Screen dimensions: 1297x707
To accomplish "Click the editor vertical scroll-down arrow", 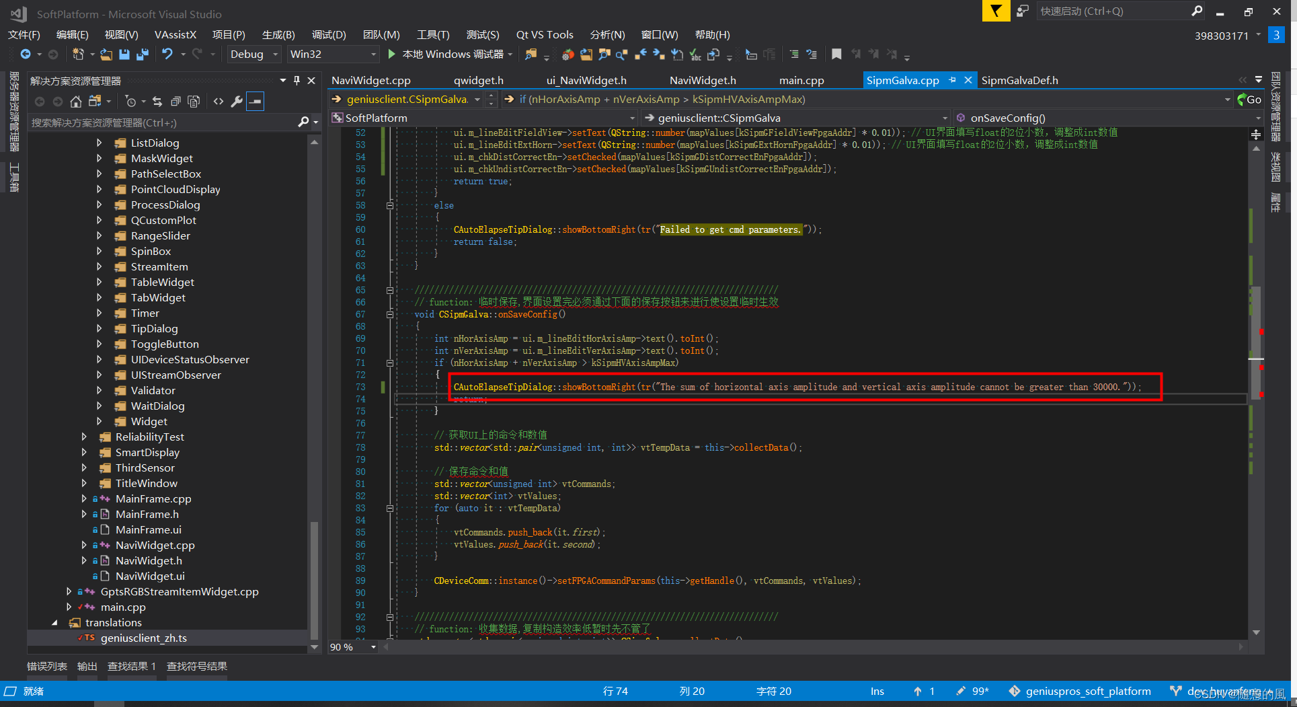I will [1256, 632].
